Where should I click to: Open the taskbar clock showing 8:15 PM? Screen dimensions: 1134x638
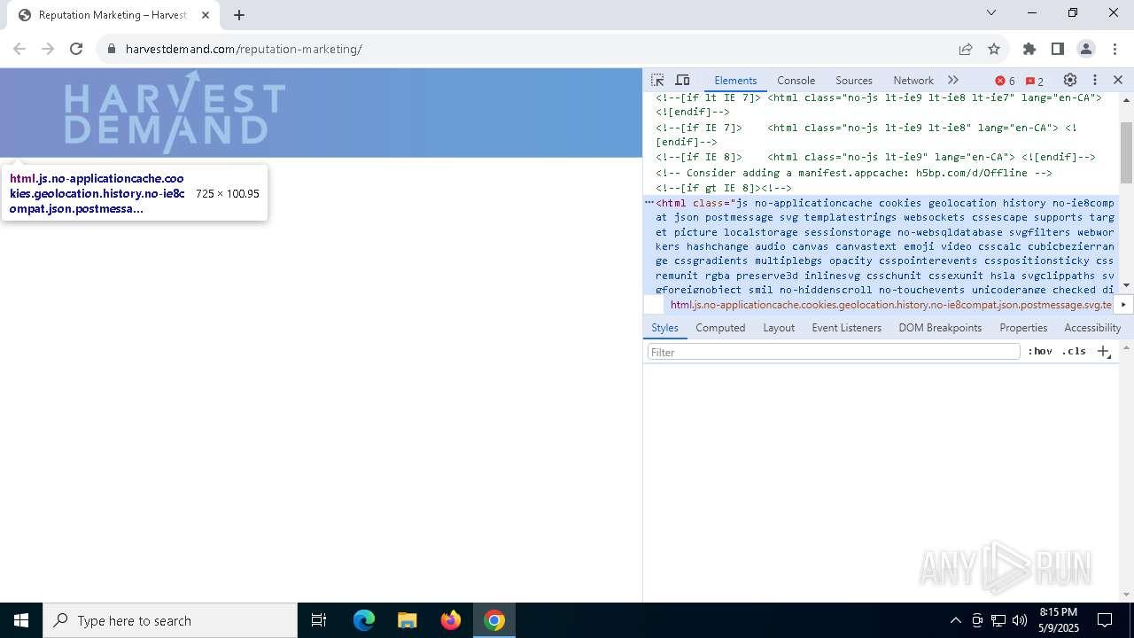pyautogui.click(x=1058, y=620)
